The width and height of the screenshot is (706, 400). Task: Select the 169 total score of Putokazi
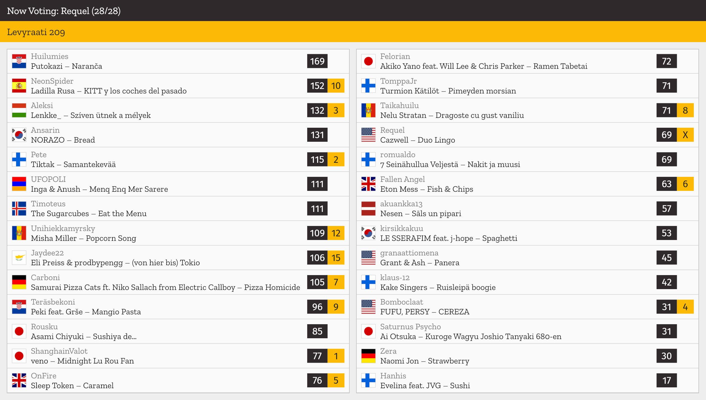coord(317,61)
